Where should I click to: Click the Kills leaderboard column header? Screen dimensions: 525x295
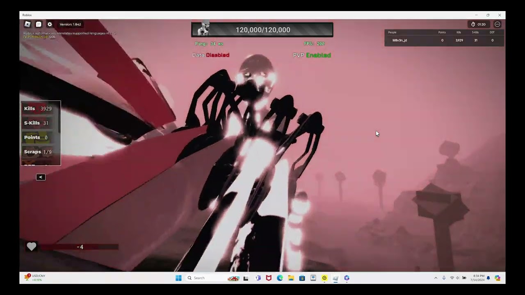coord(459,32)
